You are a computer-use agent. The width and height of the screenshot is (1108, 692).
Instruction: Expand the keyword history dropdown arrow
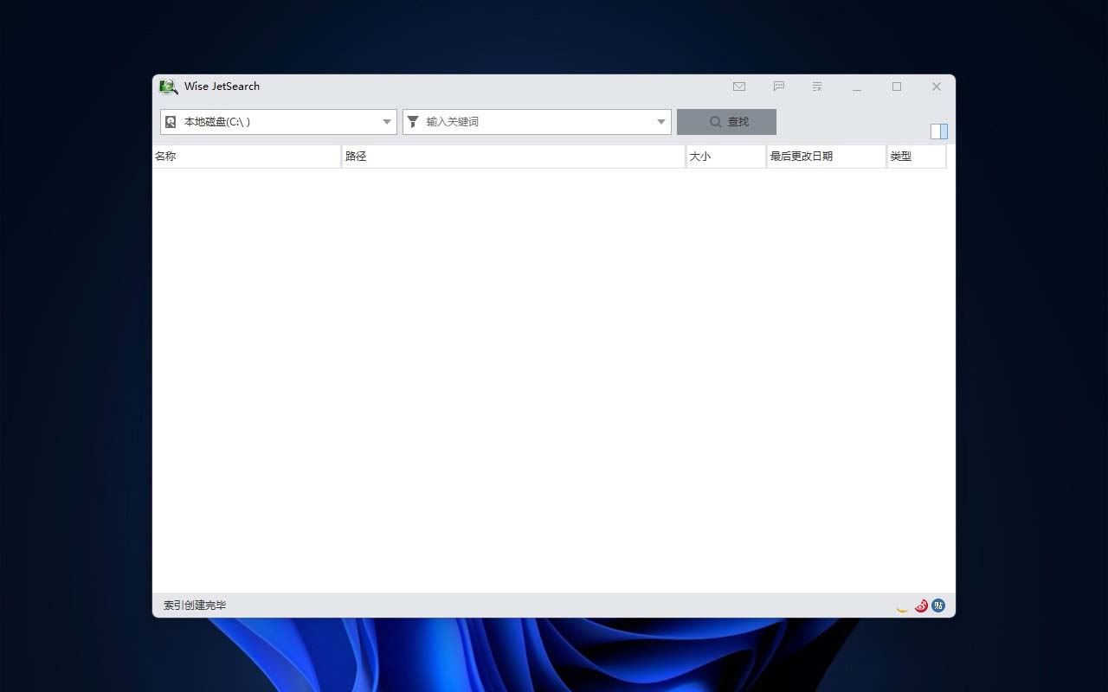[661, 122]
